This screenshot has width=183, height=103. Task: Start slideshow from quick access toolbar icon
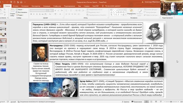[11, 2]
